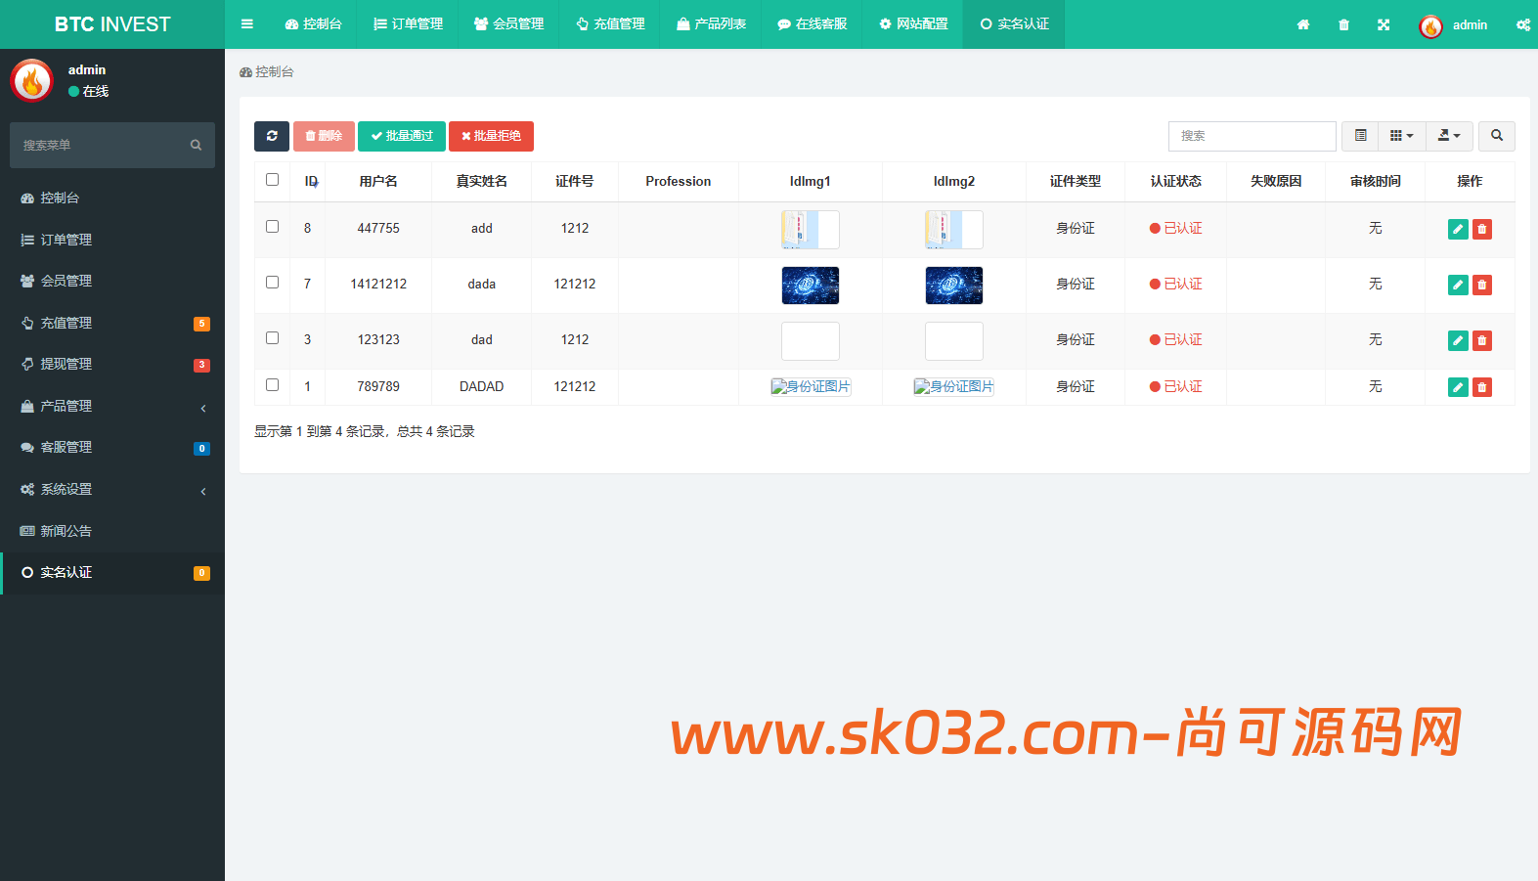Open 实名认证 in sidebar
Screen dimensions: 1538x881
112,573
